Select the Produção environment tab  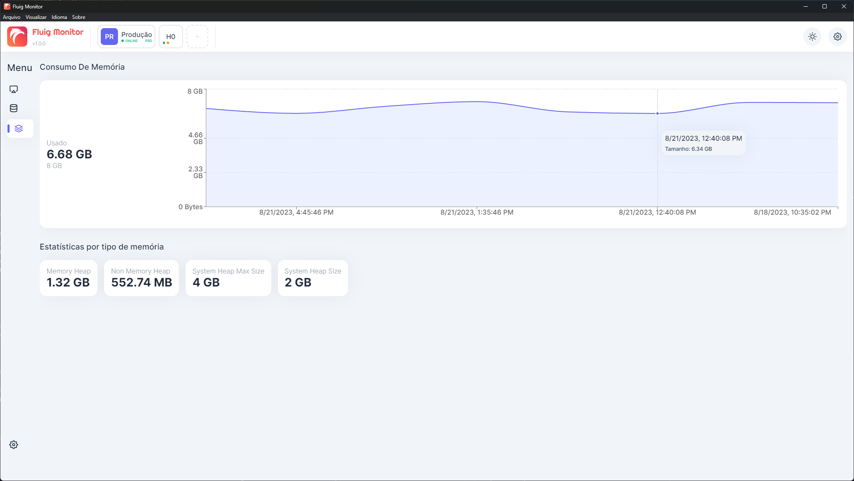(x=126, y=37)
